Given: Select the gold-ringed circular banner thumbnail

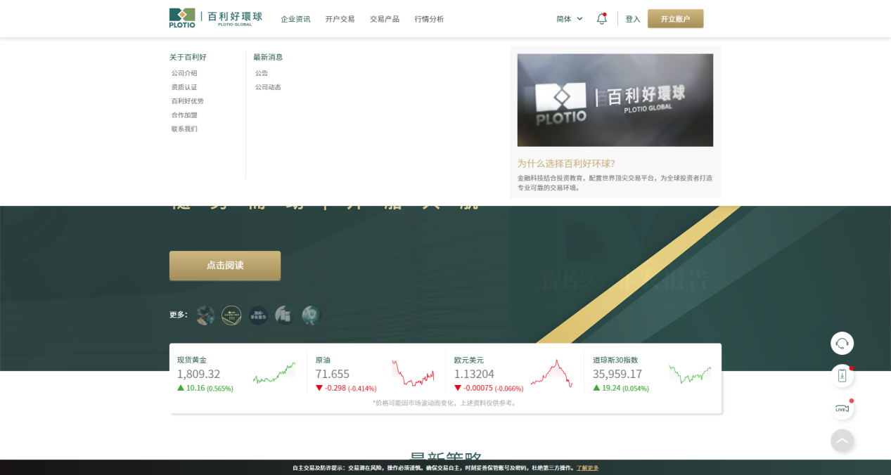Looking at the screenshot, I should pos(231,315).
